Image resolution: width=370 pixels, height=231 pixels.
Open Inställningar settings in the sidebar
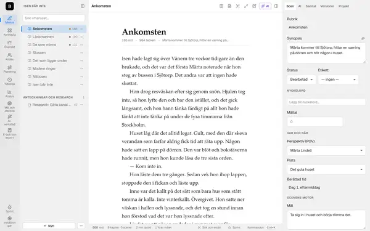(10, 221)
